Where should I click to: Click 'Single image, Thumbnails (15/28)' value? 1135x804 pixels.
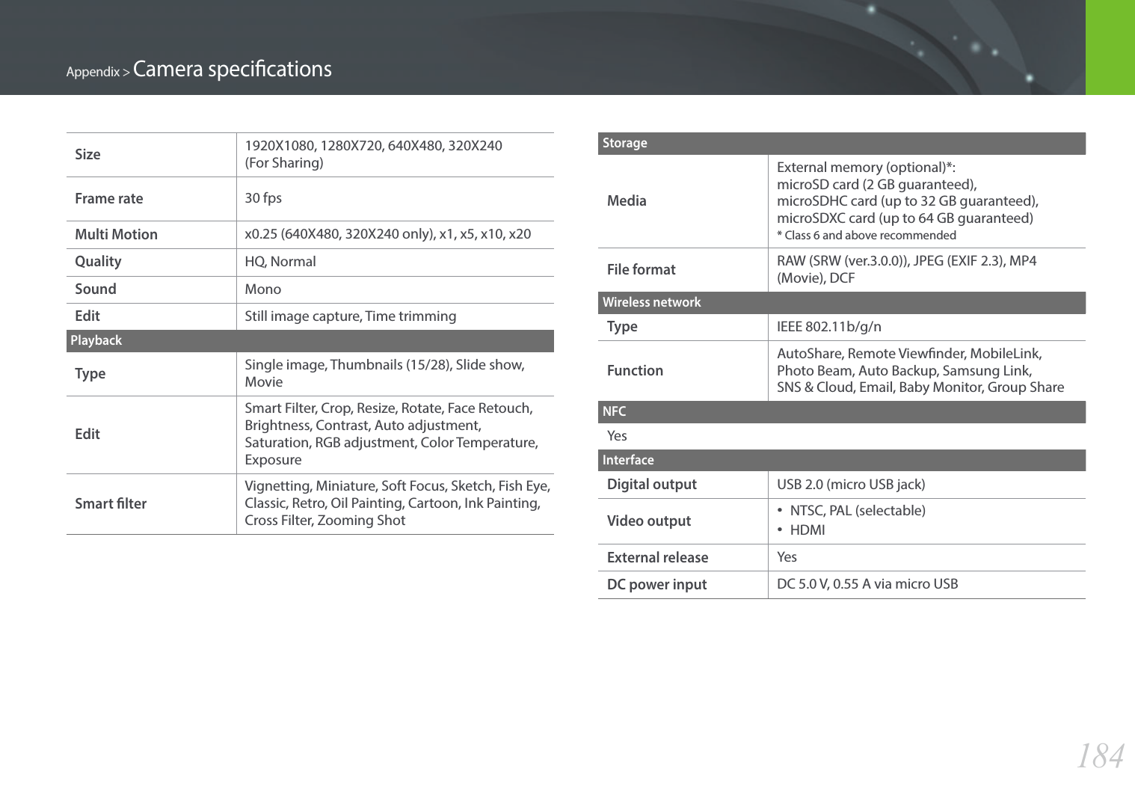click(x=385, y=373)
